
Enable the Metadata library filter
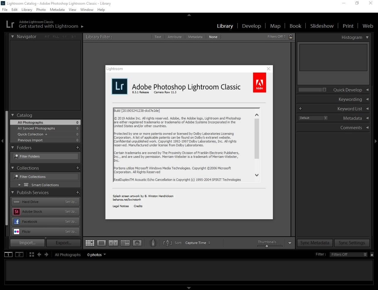coord(195,37)
